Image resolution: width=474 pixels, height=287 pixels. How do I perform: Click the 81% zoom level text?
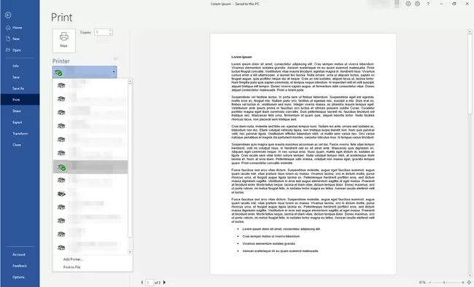click(x=422, y=283)
